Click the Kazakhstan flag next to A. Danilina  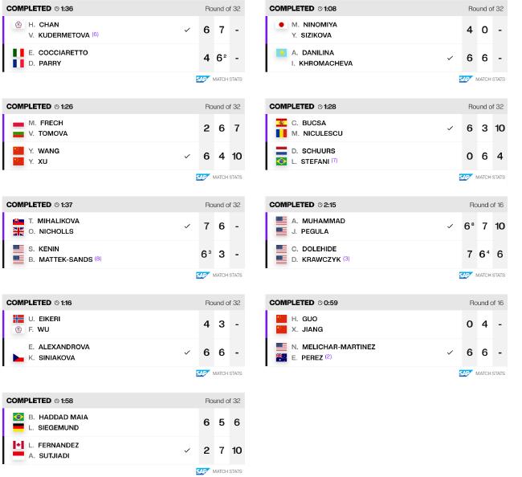[281, 53]
